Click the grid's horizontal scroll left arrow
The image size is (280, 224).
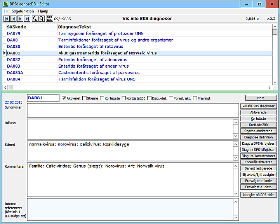(5, 87)
